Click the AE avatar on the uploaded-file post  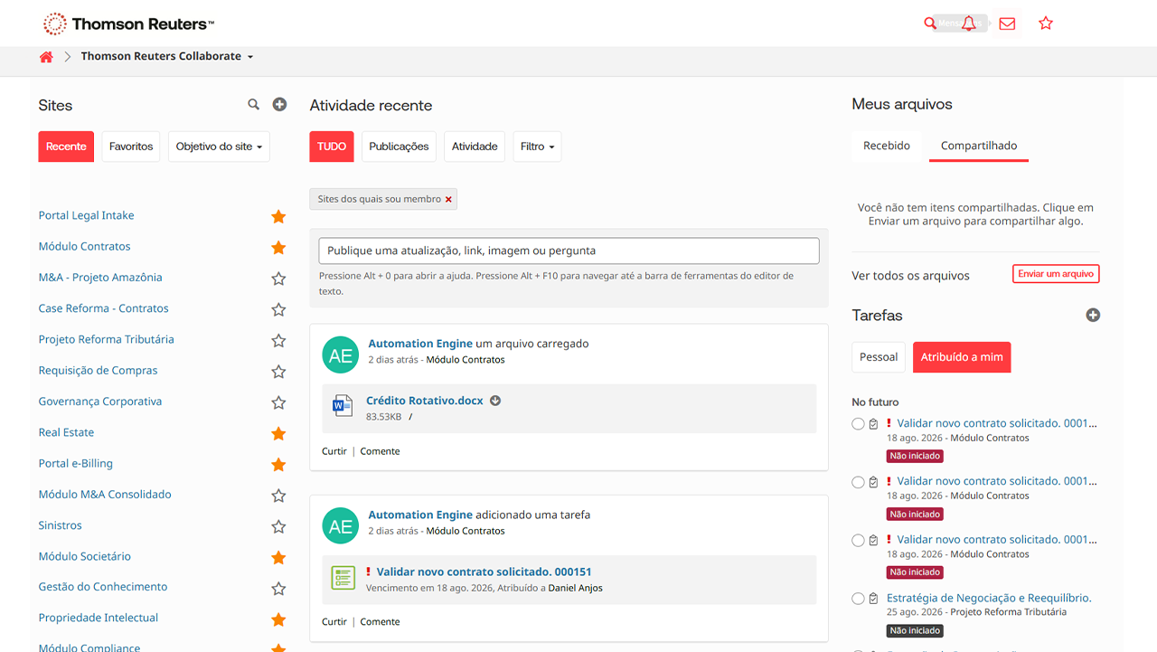(341, 355)
